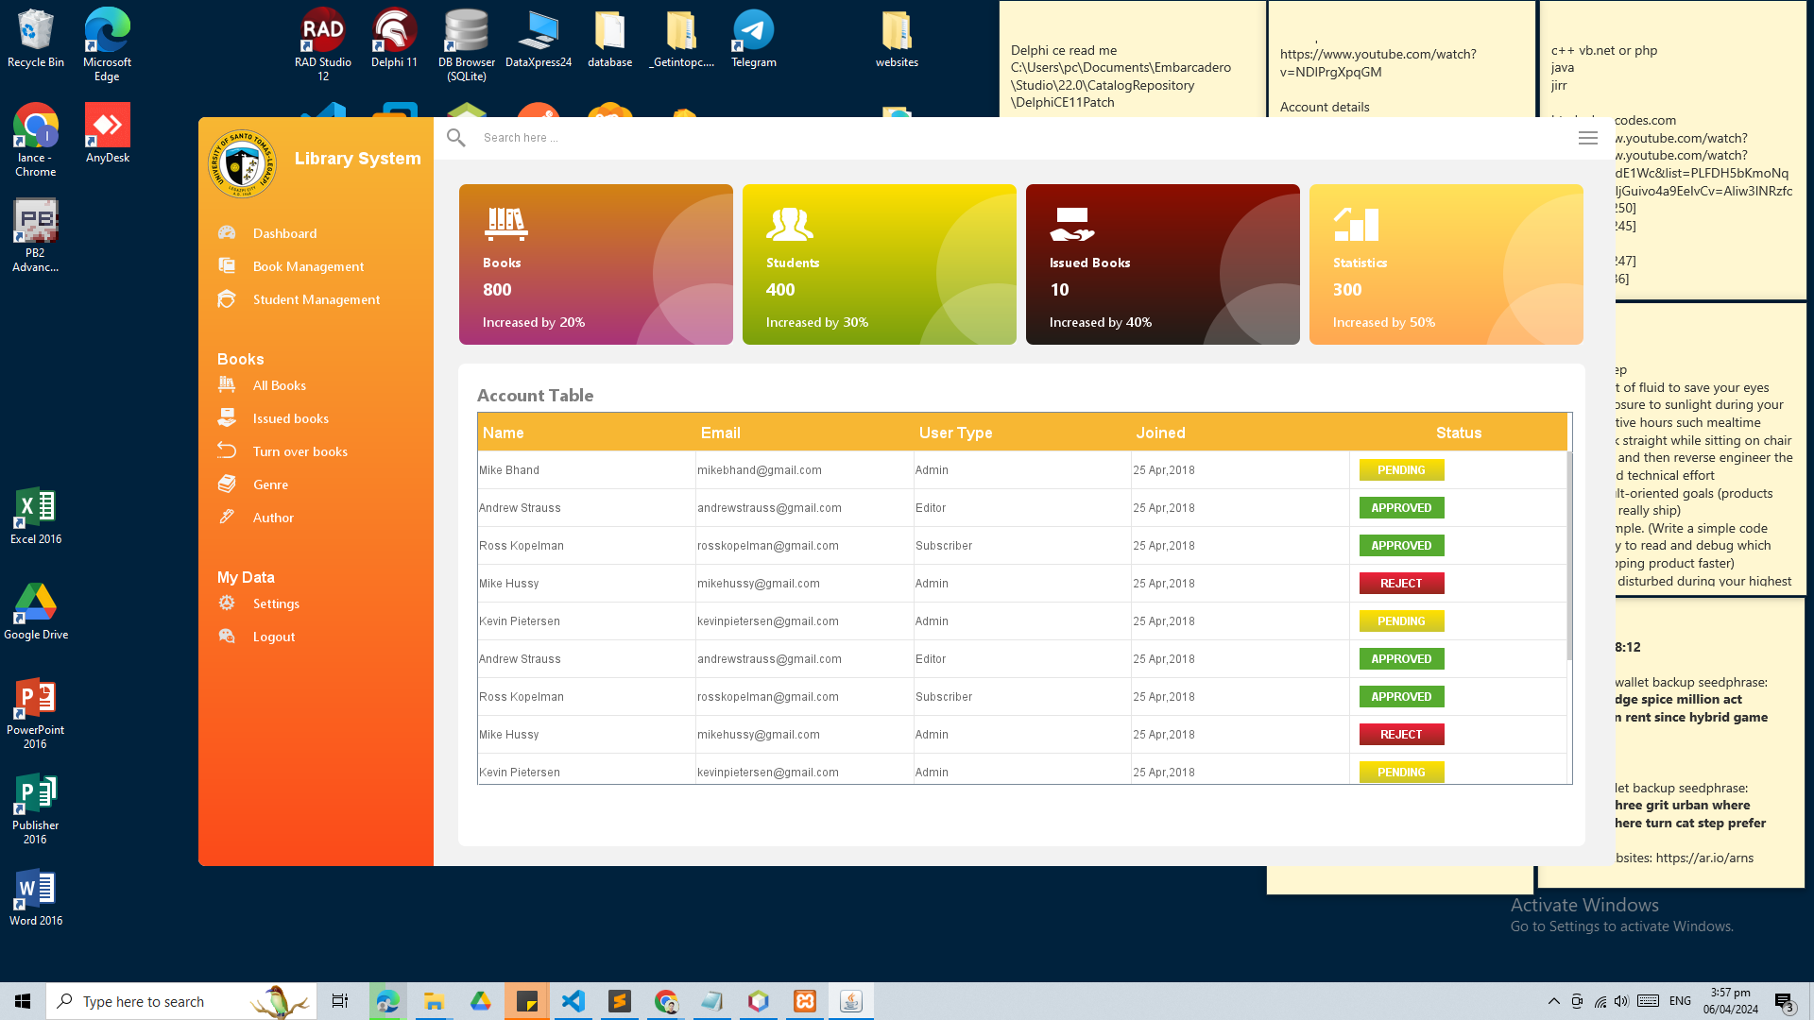Open the hamburger menu icon
The width and height of the screenshot is (1814, 1020).
click(1587, 138)
